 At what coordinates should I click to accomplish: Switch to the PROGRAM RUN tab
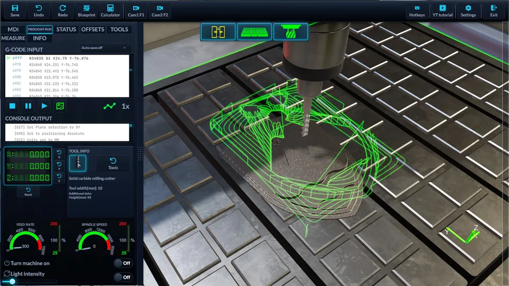[x=40, y=30]
